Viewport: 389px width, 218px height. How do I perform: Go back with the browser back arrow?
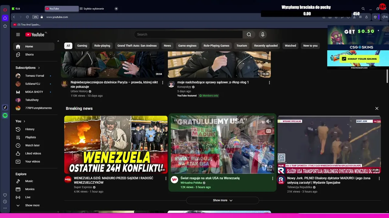click(x=14, y=17)
